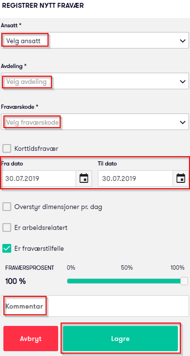
Task: Click the Kommentar text field
Action: (95, 306)
